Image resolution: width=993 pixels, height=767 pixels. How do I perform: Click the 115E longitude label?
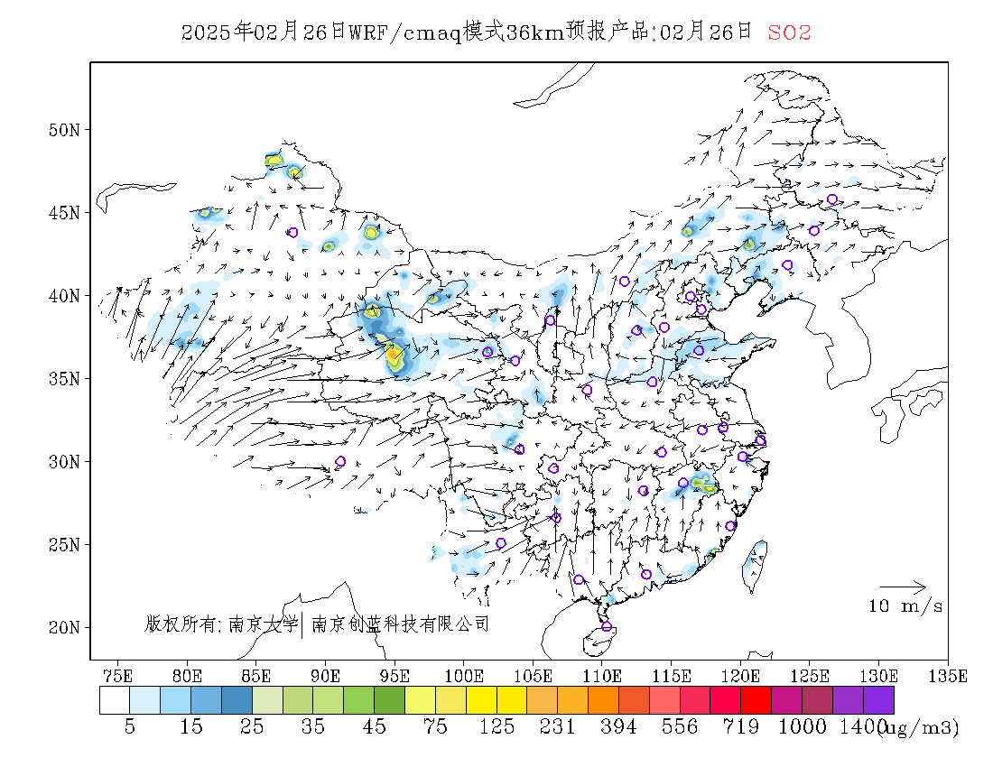pos(672,676)
